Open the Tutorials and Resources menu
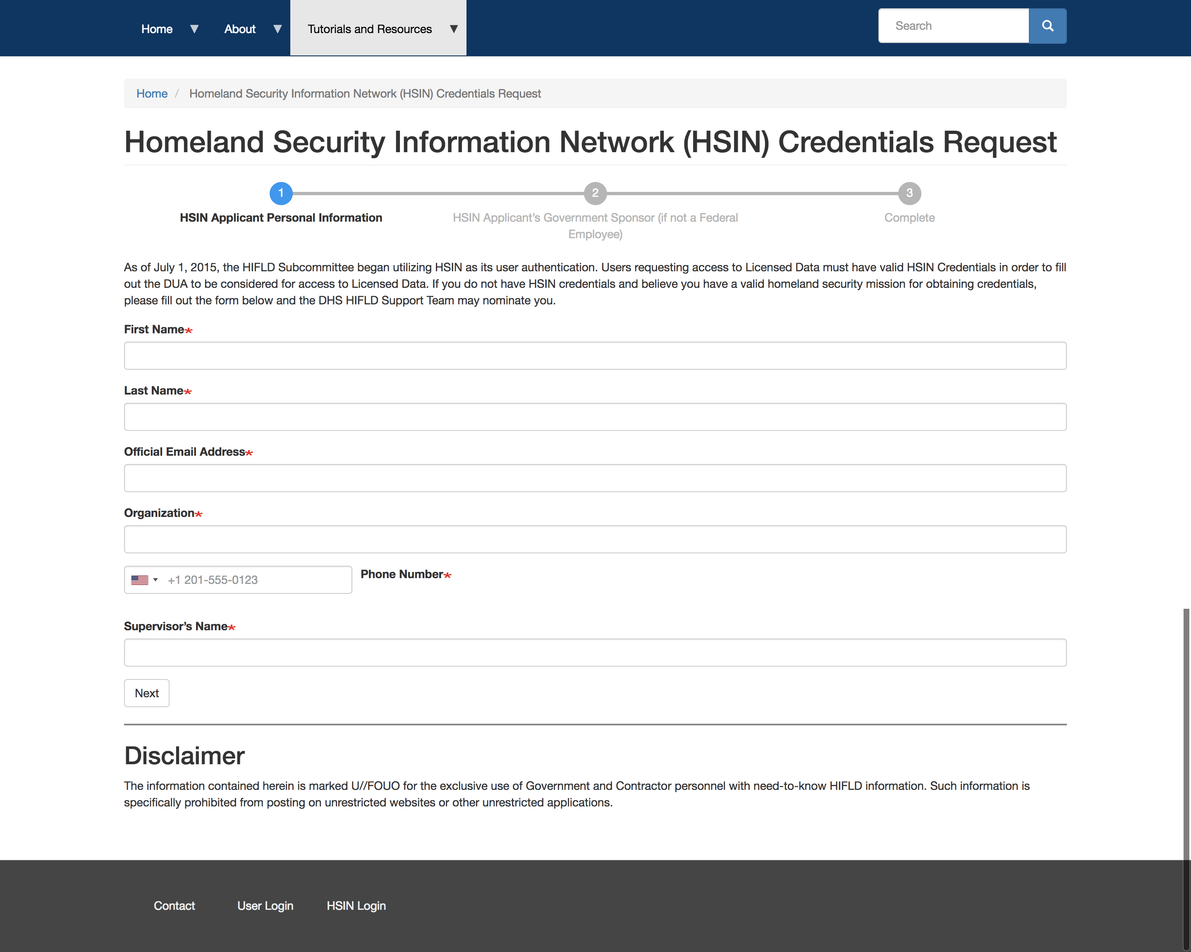The image size is (1191, 952). (370, 29)
